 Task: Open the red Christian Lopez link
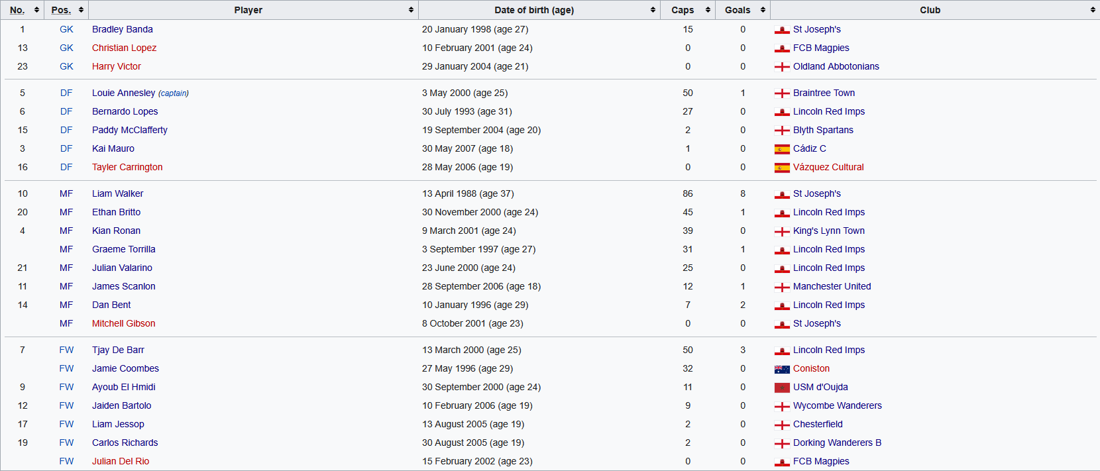tap(124, 48)
